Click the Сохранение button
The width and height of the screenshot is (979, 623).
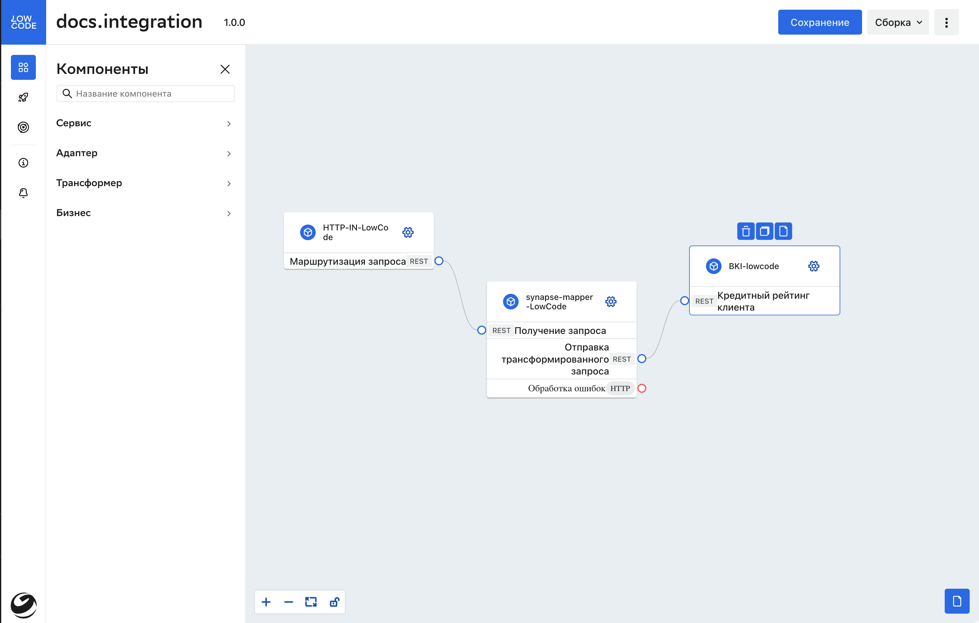click(820, 22)
